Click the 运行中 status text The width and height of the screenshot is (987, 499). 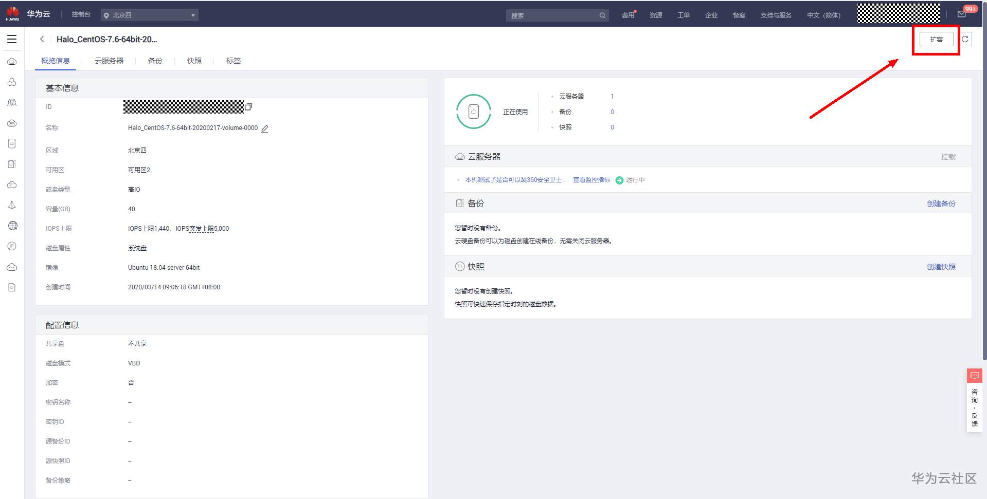635,180
